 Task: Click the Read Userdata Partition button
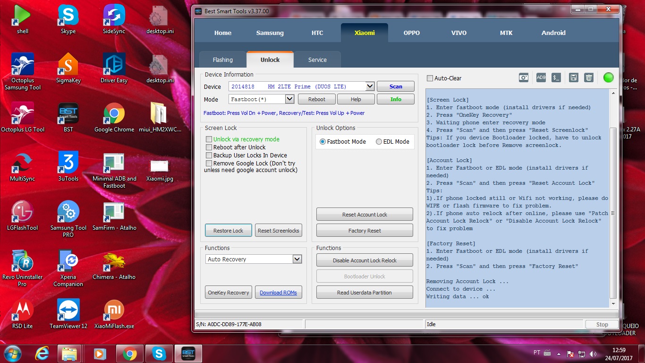pyautogui.click(x=365, y=293)
